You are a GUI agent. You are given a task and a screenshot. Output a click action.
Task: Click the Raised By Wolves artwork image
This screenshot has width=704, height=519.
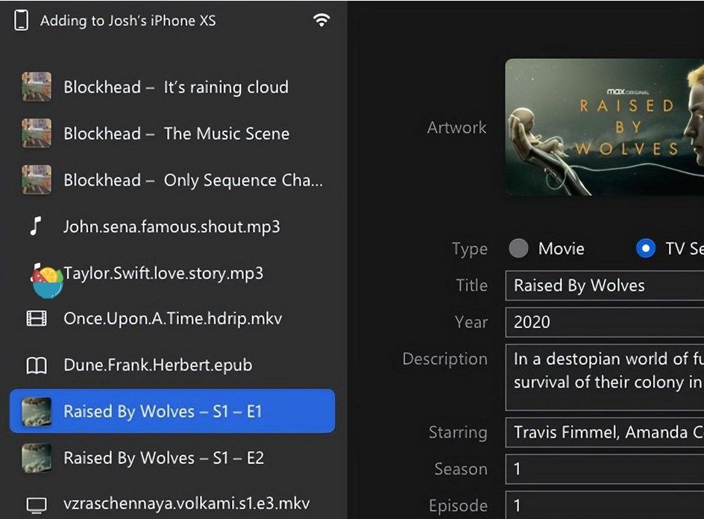coord(604,128)
